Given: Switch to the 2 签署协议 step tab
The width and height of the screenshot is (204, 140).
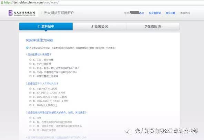Looking at the screenshot, I should pos(99,26).
